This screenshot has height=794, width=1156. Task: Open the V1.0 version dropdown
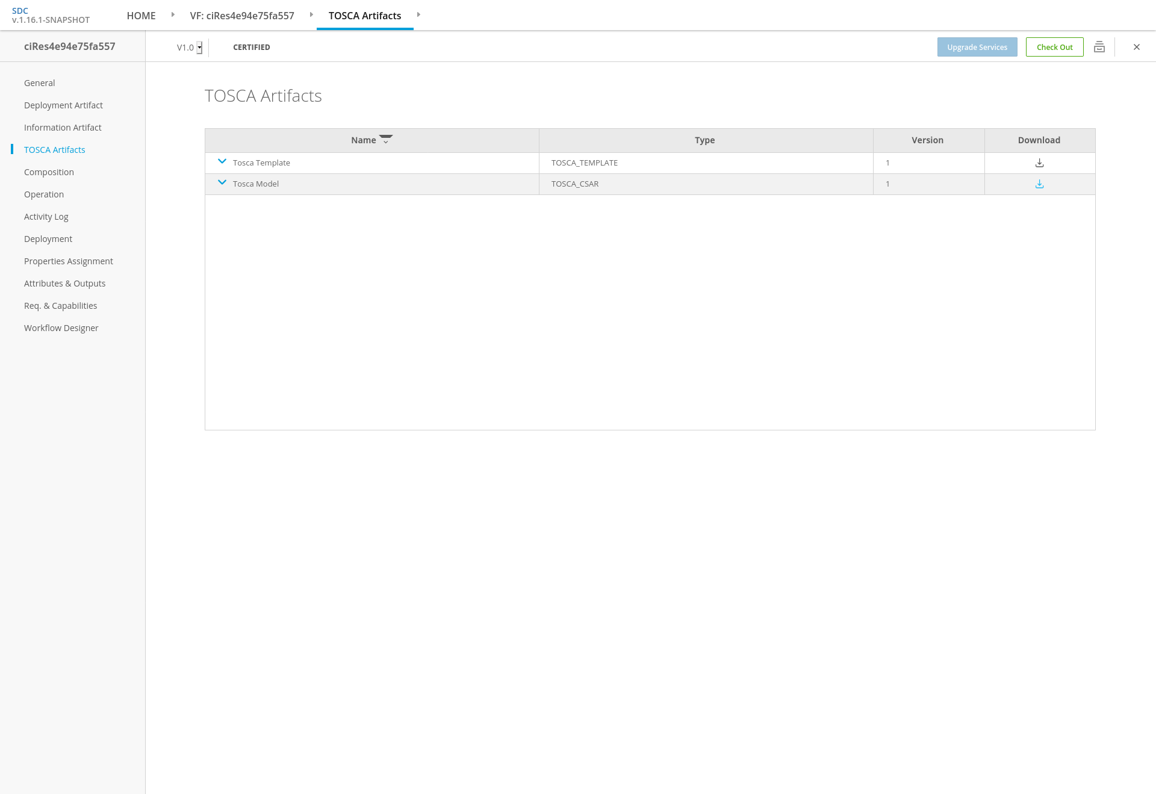(x=199, y=48)
